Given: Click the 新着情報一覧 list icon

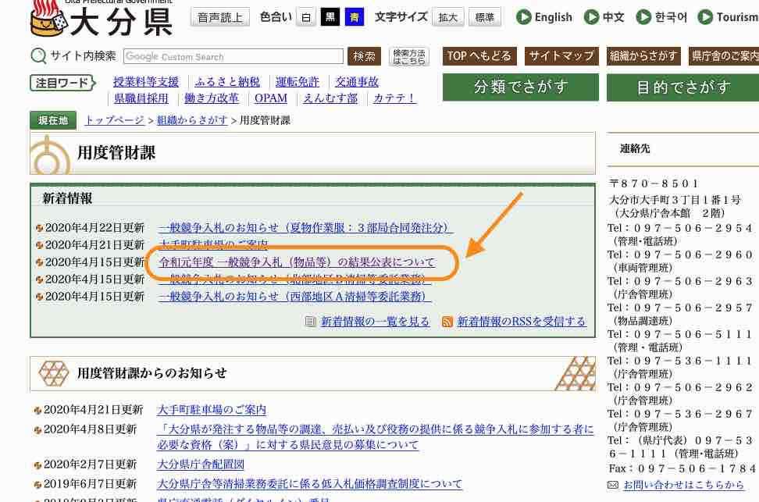Looking at the screenshot, I should coord(311,322).
